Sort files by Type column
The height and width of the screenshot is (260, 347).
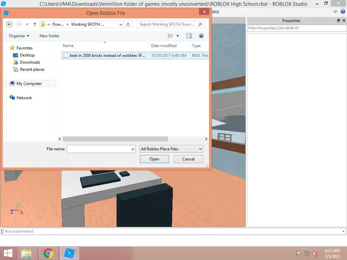click(x=199, y=46)
